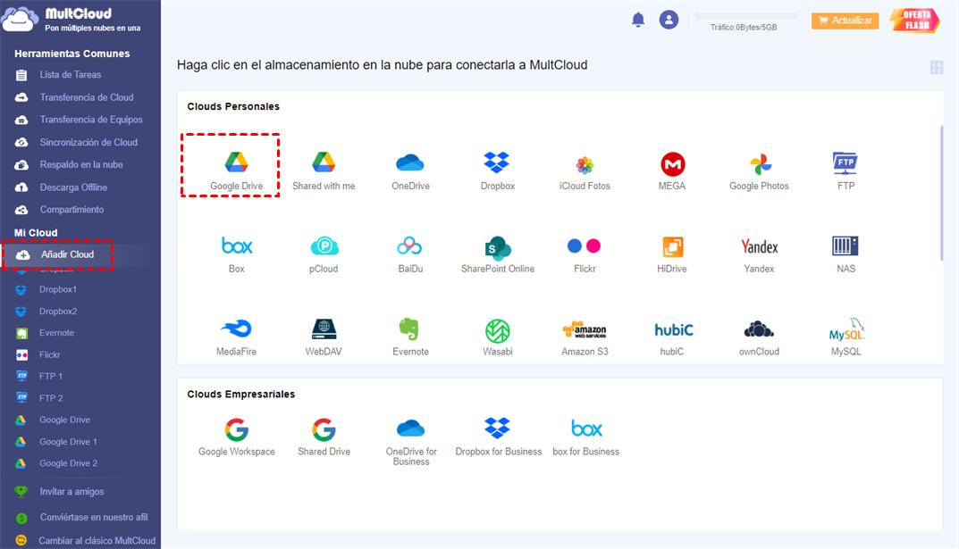Click the MultCloud logo
This screenshot has width=959, height=549.
click(72, 20)
